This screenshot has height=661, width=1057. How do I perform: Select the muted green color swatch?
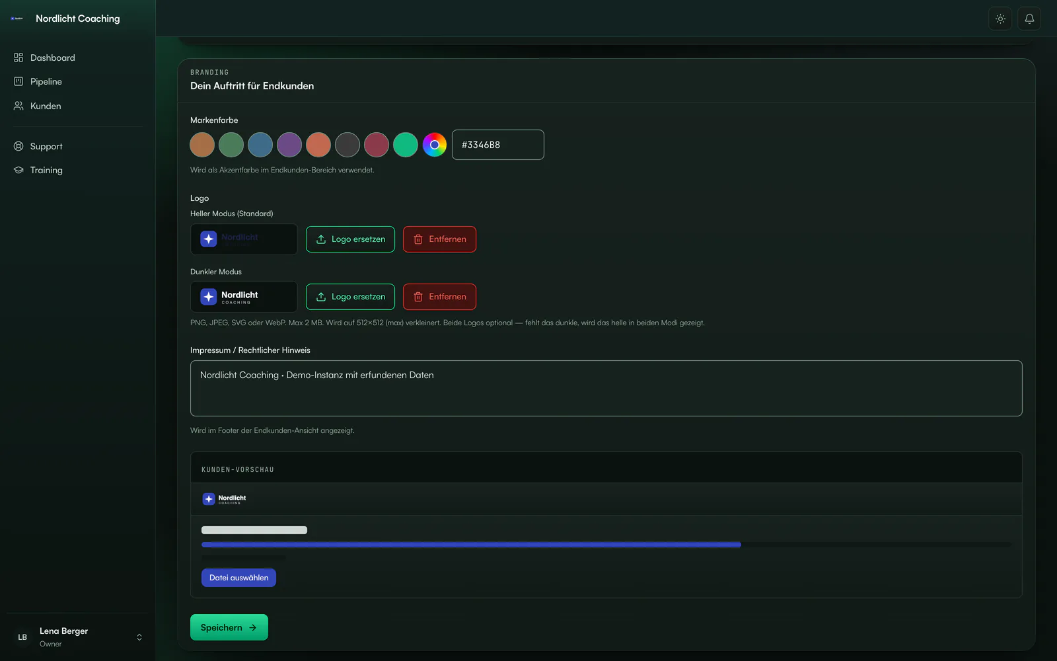click(x=231, y=145)
